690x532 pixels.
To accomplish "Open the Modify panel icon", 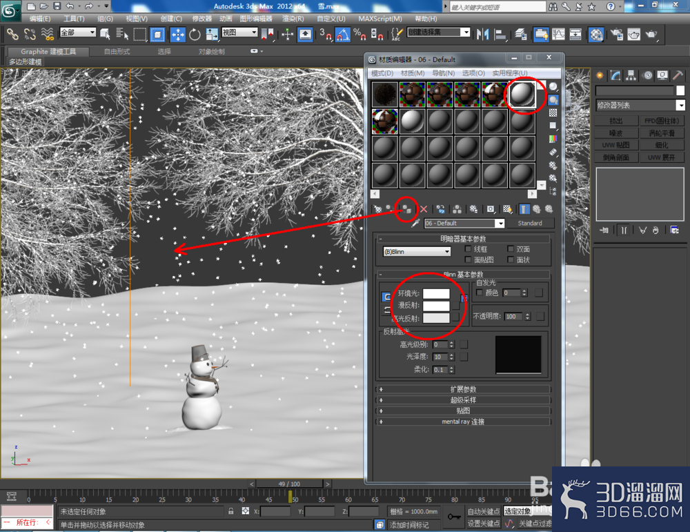I will coord(615,75).
